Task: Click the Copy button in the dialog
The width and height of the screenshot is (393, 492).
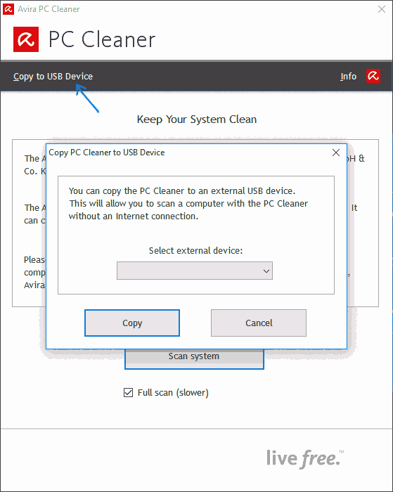Action: coord(132,323)
